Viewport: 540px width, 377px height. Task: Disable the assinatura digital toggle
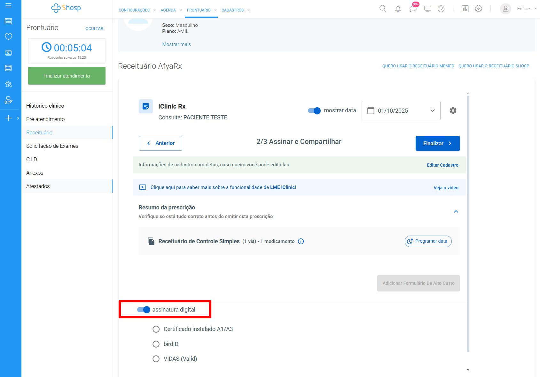144,310
